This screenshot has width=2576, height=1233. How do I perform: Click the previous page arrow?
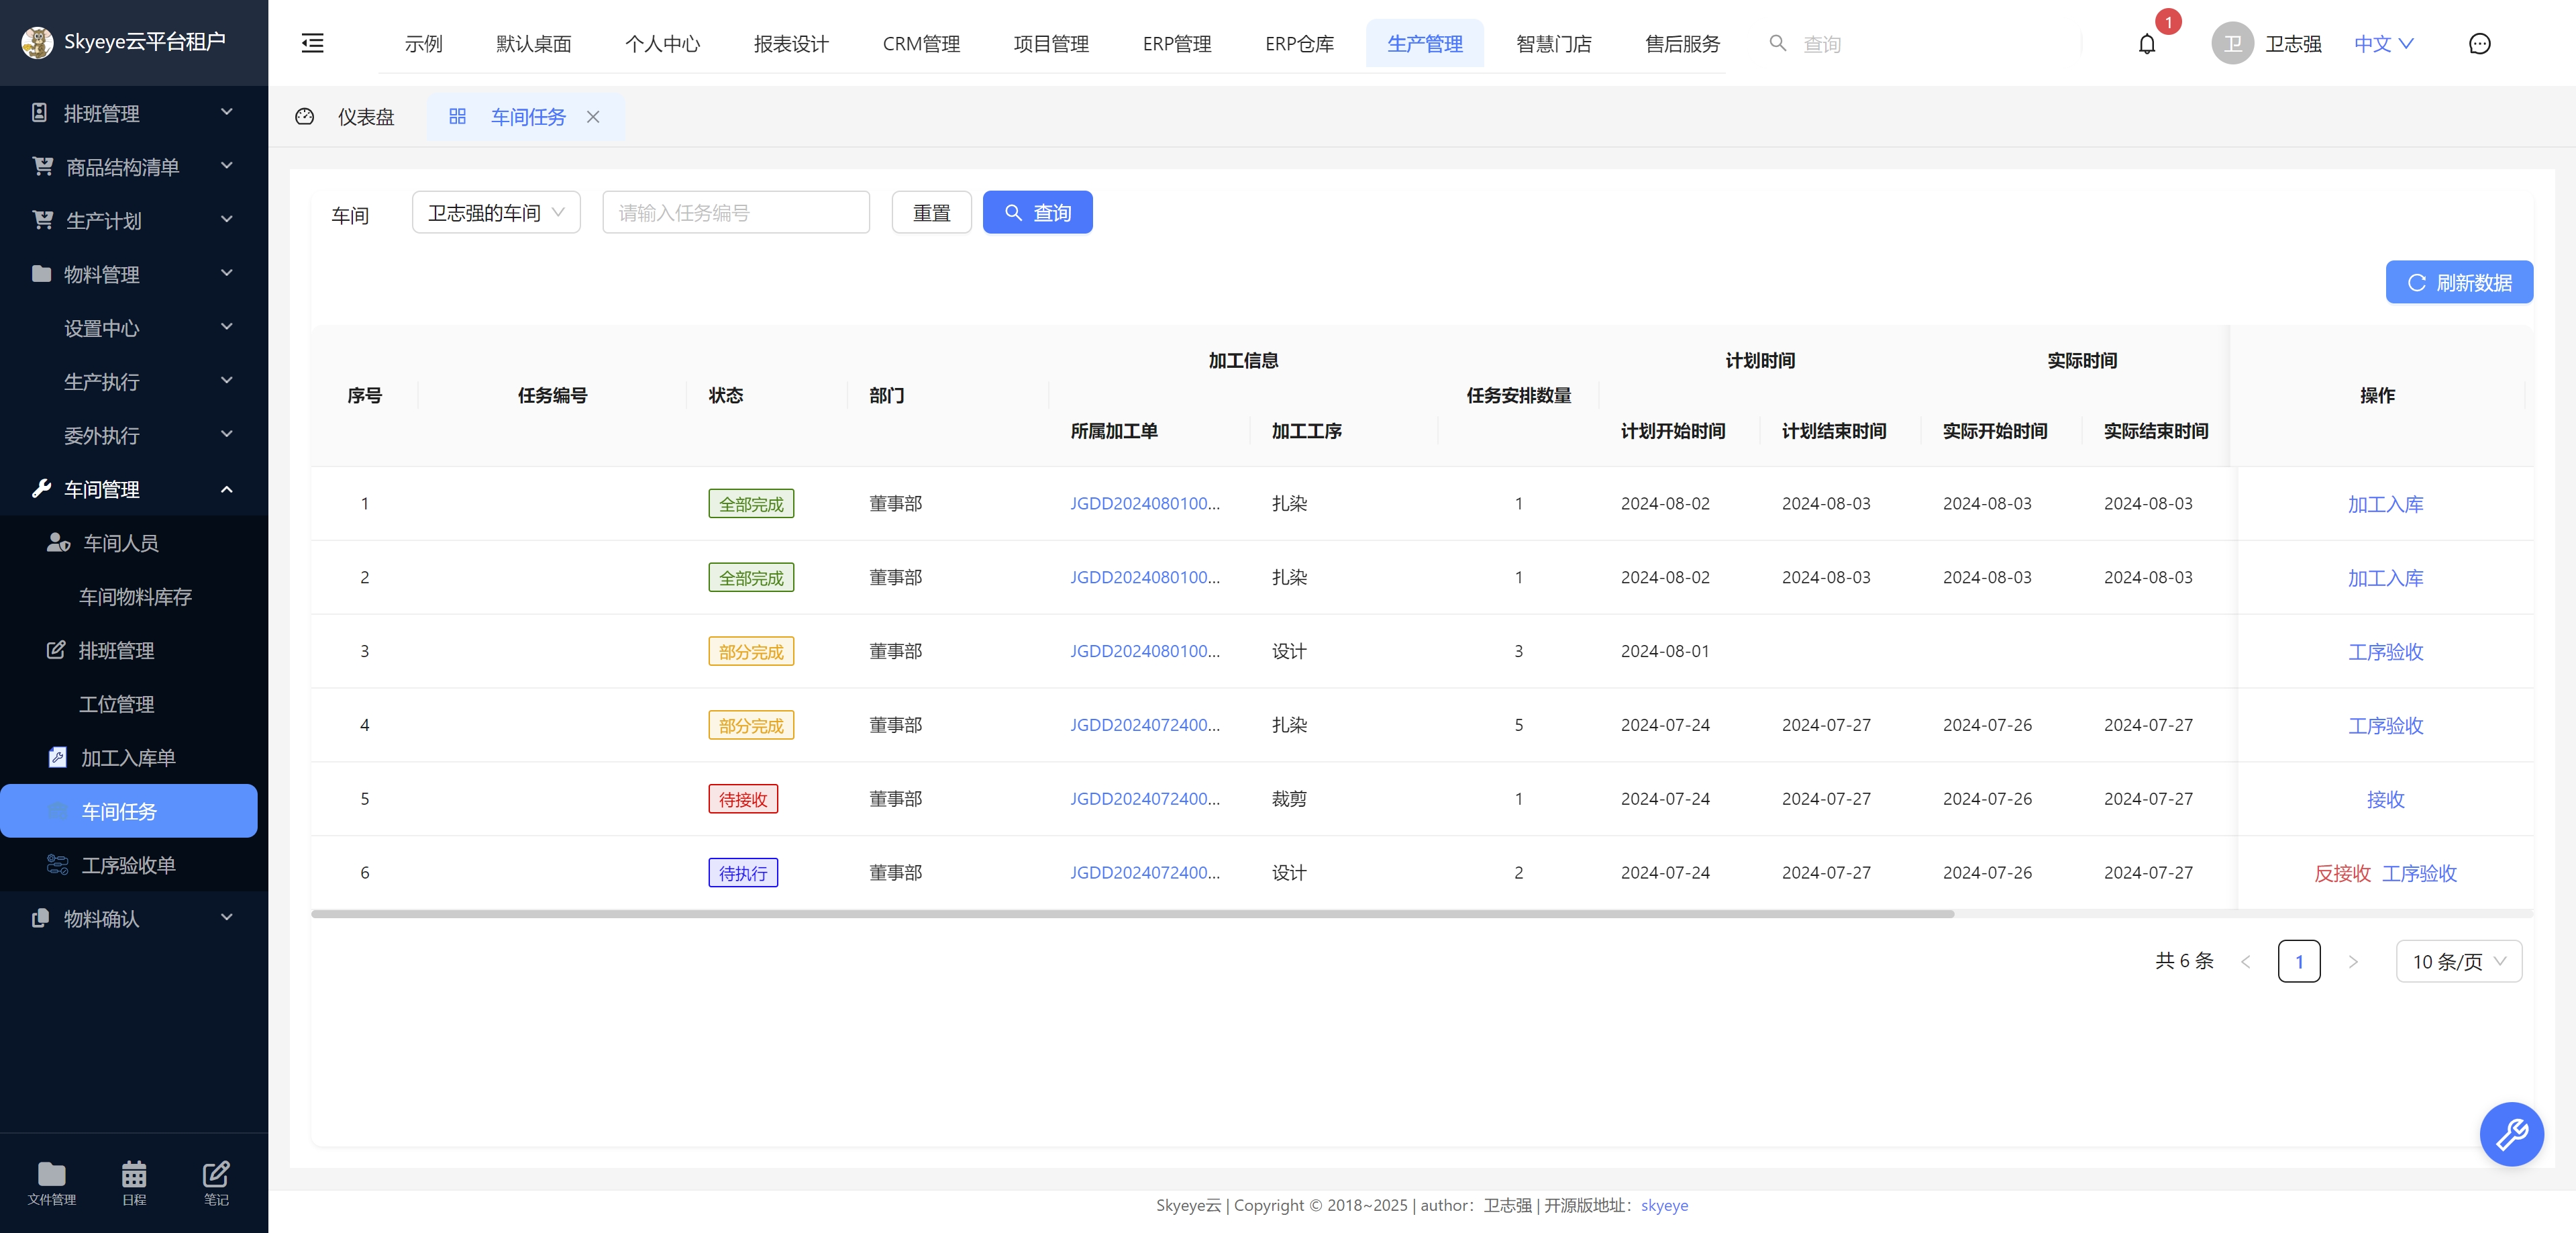click(x=2246, y=961)
